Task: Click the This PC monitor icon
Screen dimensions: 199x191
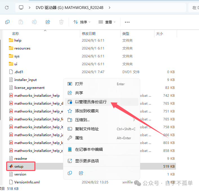Action: tap(21, 8)
